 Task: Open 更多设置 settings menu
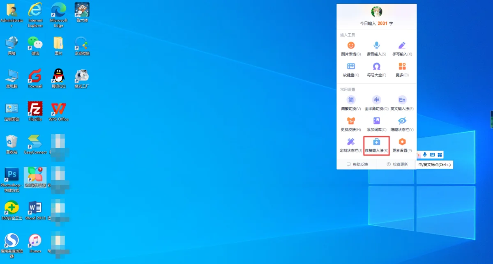(x=402, y=142)
